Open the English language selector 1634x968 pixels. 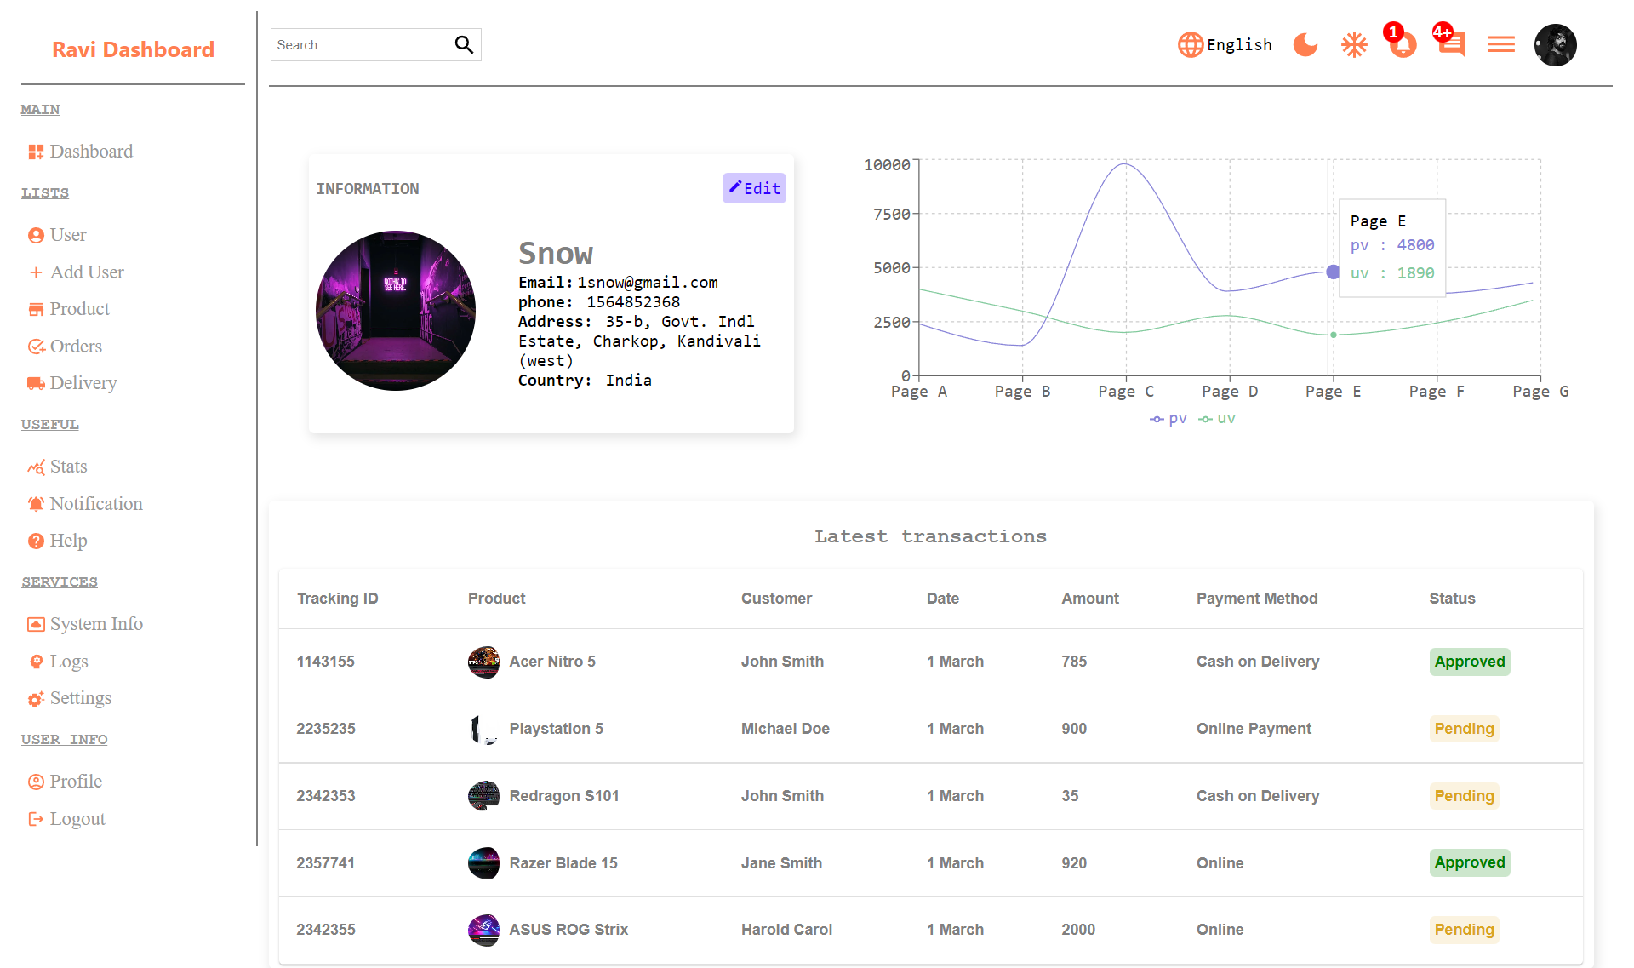click(x=1225, y=44)
